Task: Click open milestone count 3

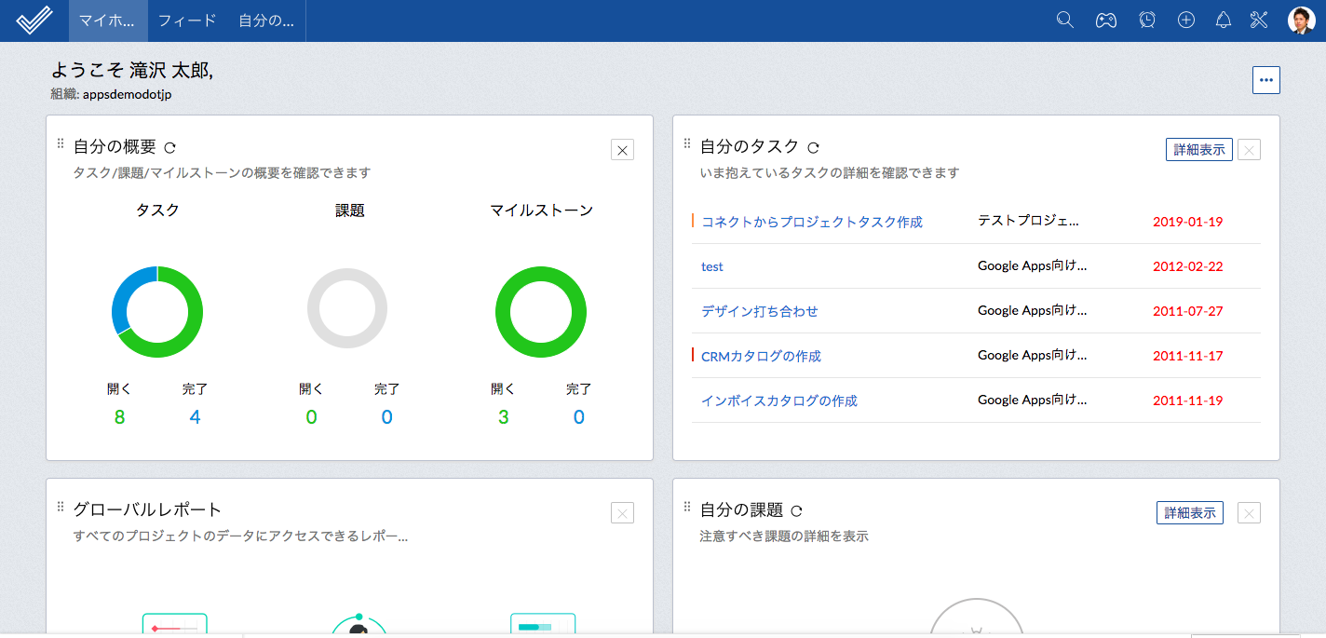Action: 503,417
